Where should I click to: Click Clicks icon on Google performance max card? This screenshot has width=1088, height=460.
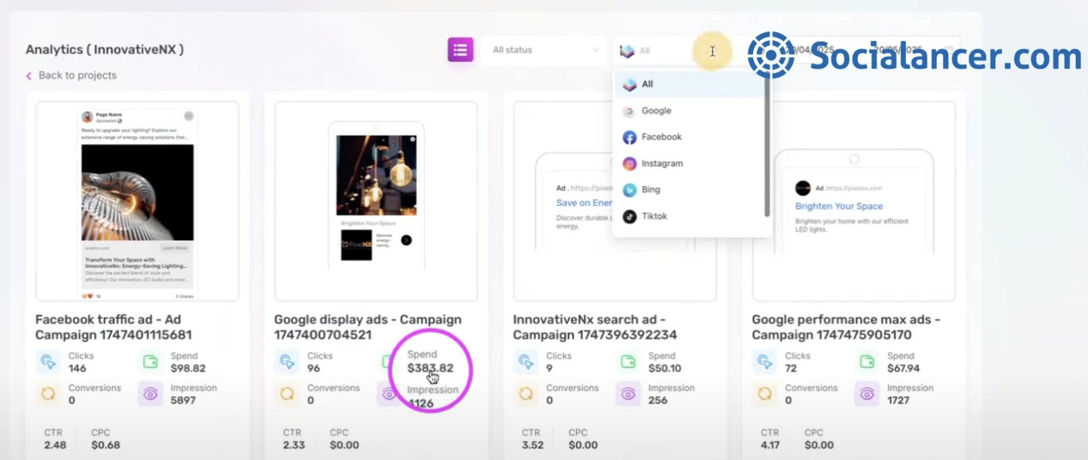(x=765, y=362)
